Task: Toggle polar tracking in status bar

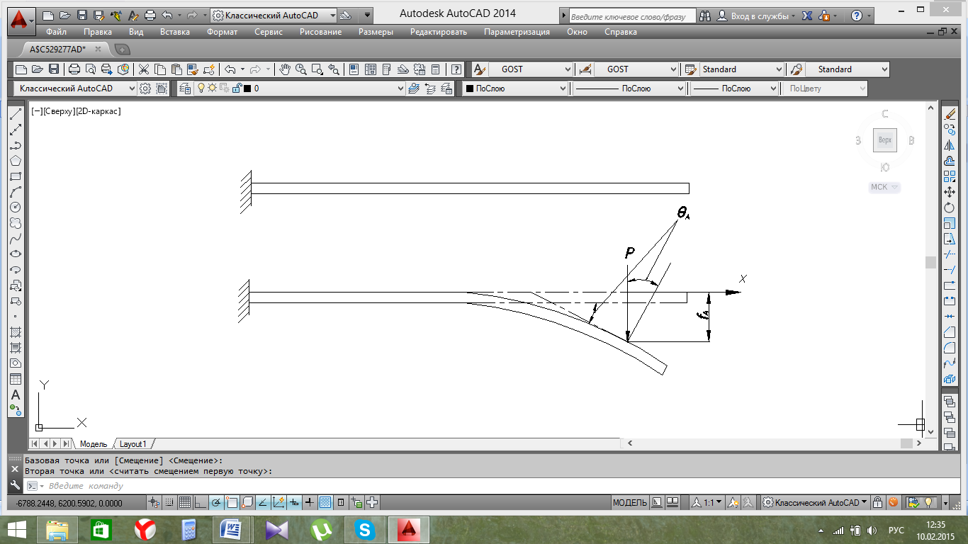Action: (216, 503)
